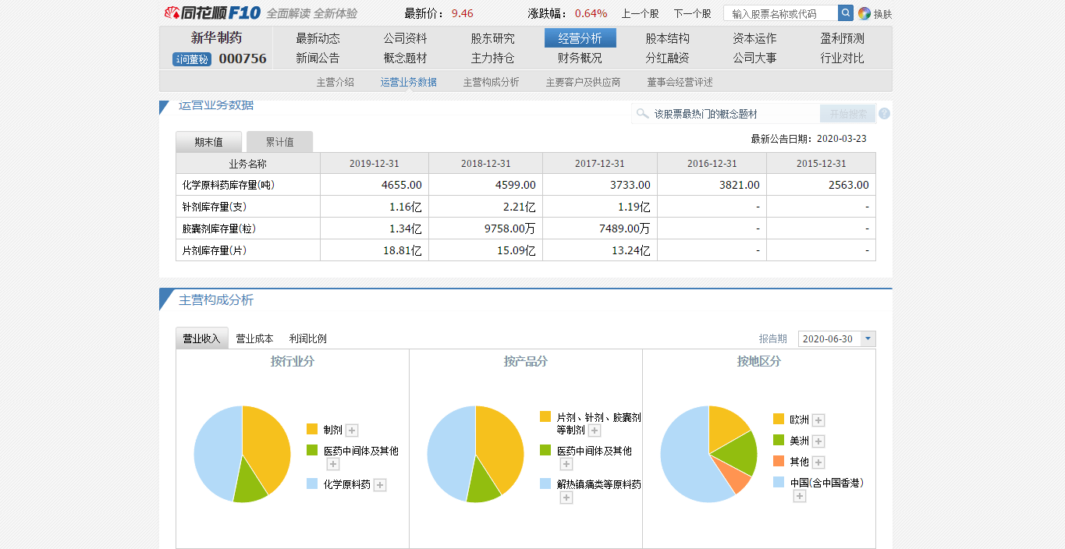Expand 医药中间体及其他 under 按产品分
The height and width of the screenshot is (549, 1065).
(x=566, y=464)
